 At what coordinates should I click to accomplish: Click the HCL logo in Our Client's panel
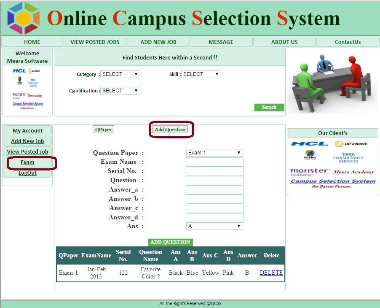pos(310,143)
